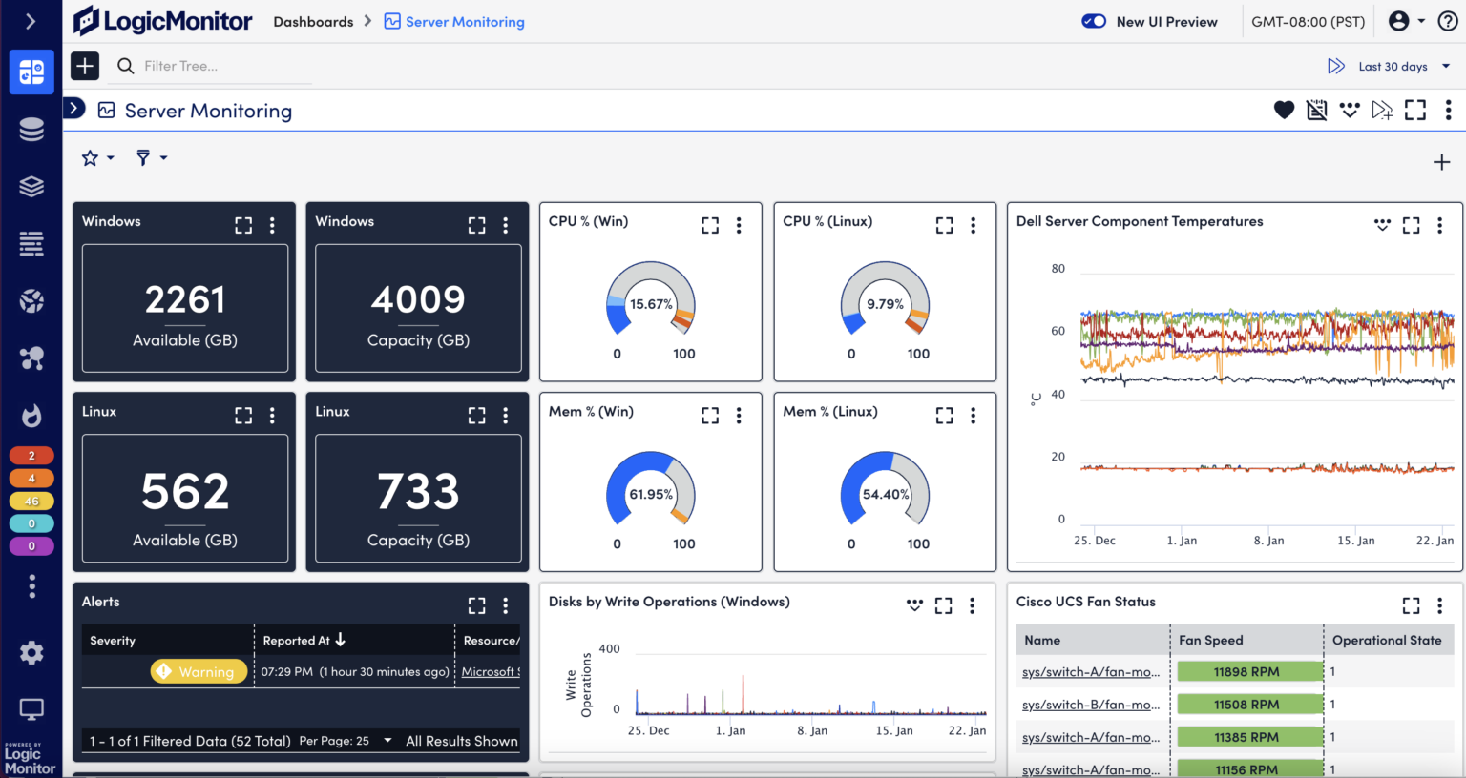Expand the collapsed side panel chevron above Server Monitoring

[74, 108]
